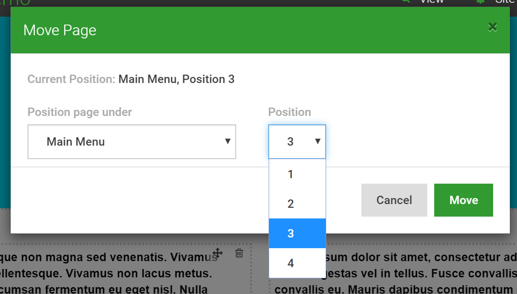Choose position 4 from the list
The image size is (517, 294).
coord(297,263)
